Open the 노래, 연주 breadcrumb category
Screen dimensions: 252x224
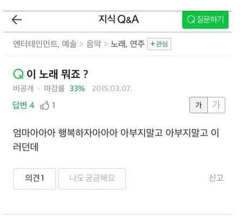pos(128,44)
